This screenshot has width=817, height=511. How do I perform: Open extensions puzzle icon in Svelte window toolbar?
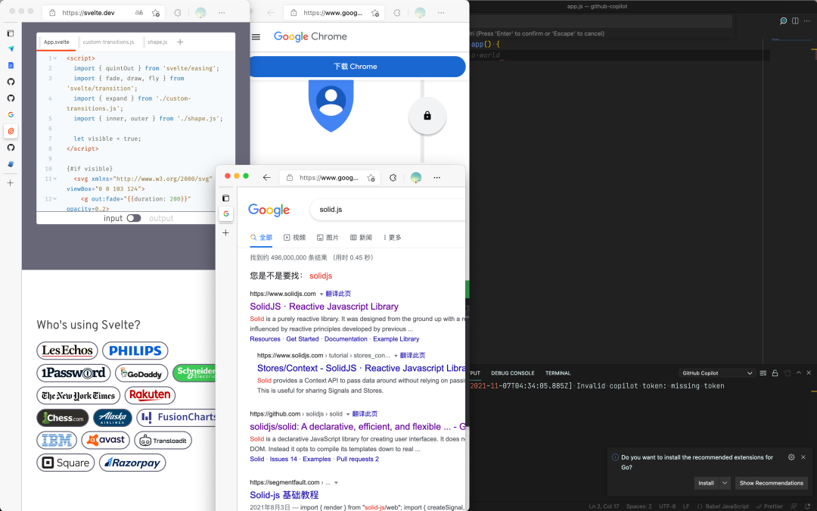[x=178, y=13]
